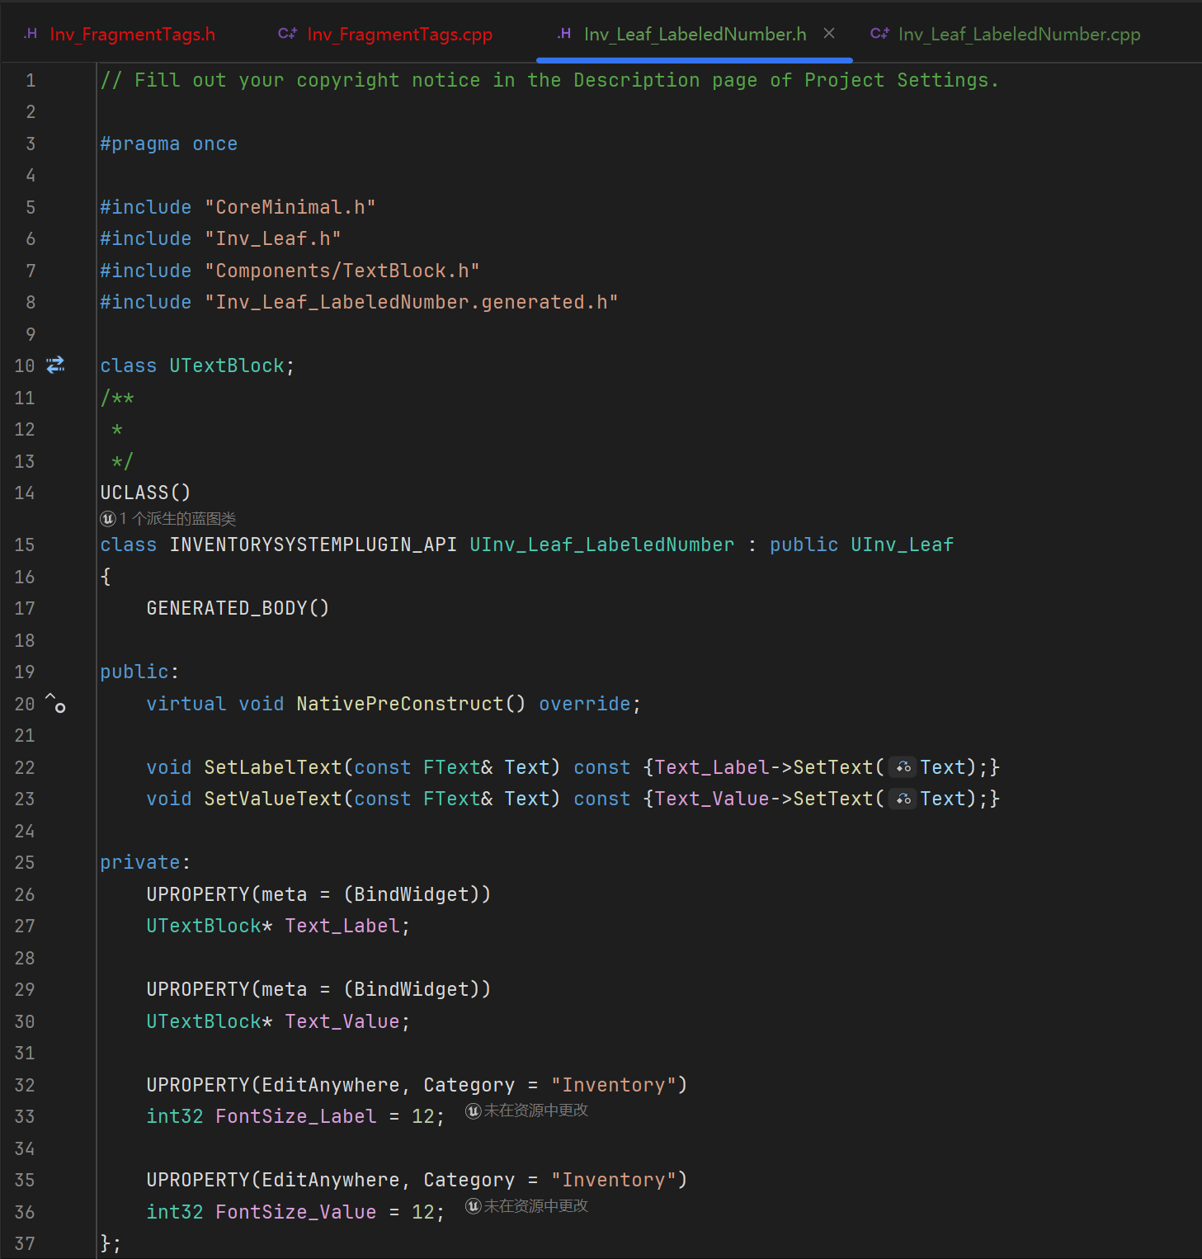
Task: Click line number 1 in the gutter
Action: [x=31, y=80]
